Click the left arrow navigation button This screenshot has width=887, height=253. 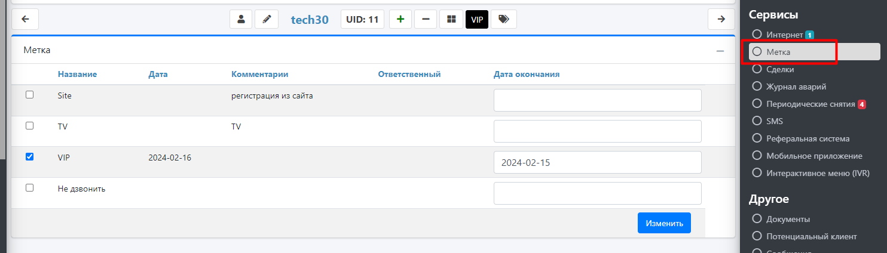coord(25,19)
